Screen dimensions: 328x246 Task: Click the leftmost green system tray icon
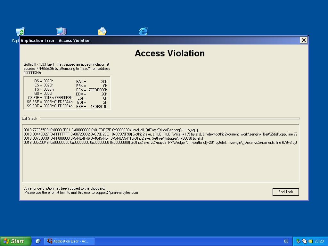(298, 241)
